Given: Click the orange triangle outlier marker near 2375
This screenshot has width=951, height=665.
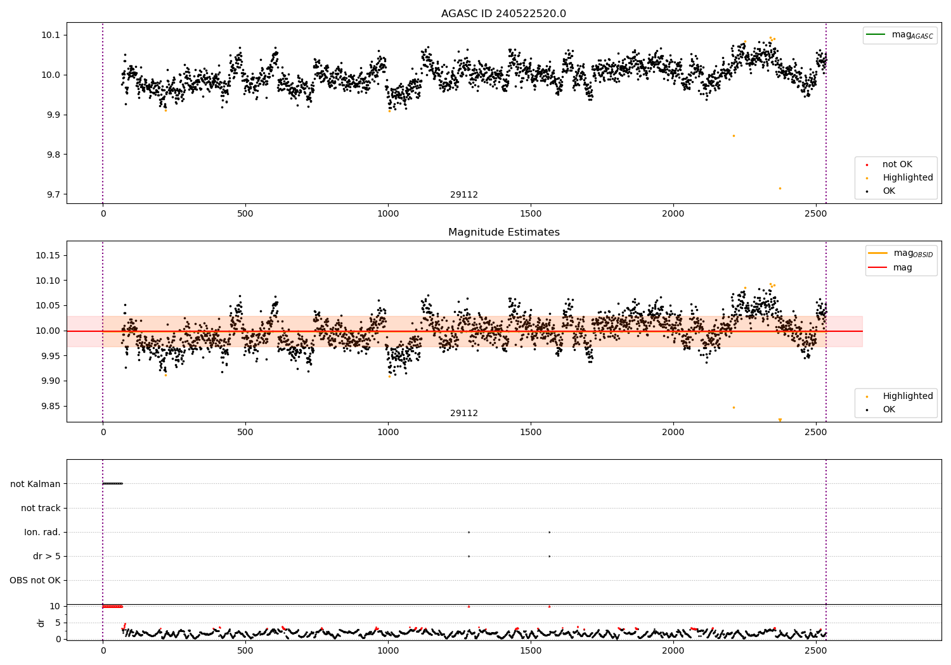Looking at the screenshot, I should (780, 420).
